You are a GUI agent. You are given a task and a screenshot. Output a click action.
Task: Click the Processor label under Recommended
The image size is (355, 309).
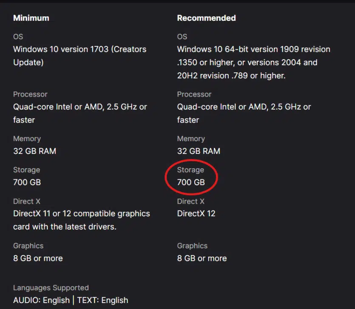coord(194,94)
